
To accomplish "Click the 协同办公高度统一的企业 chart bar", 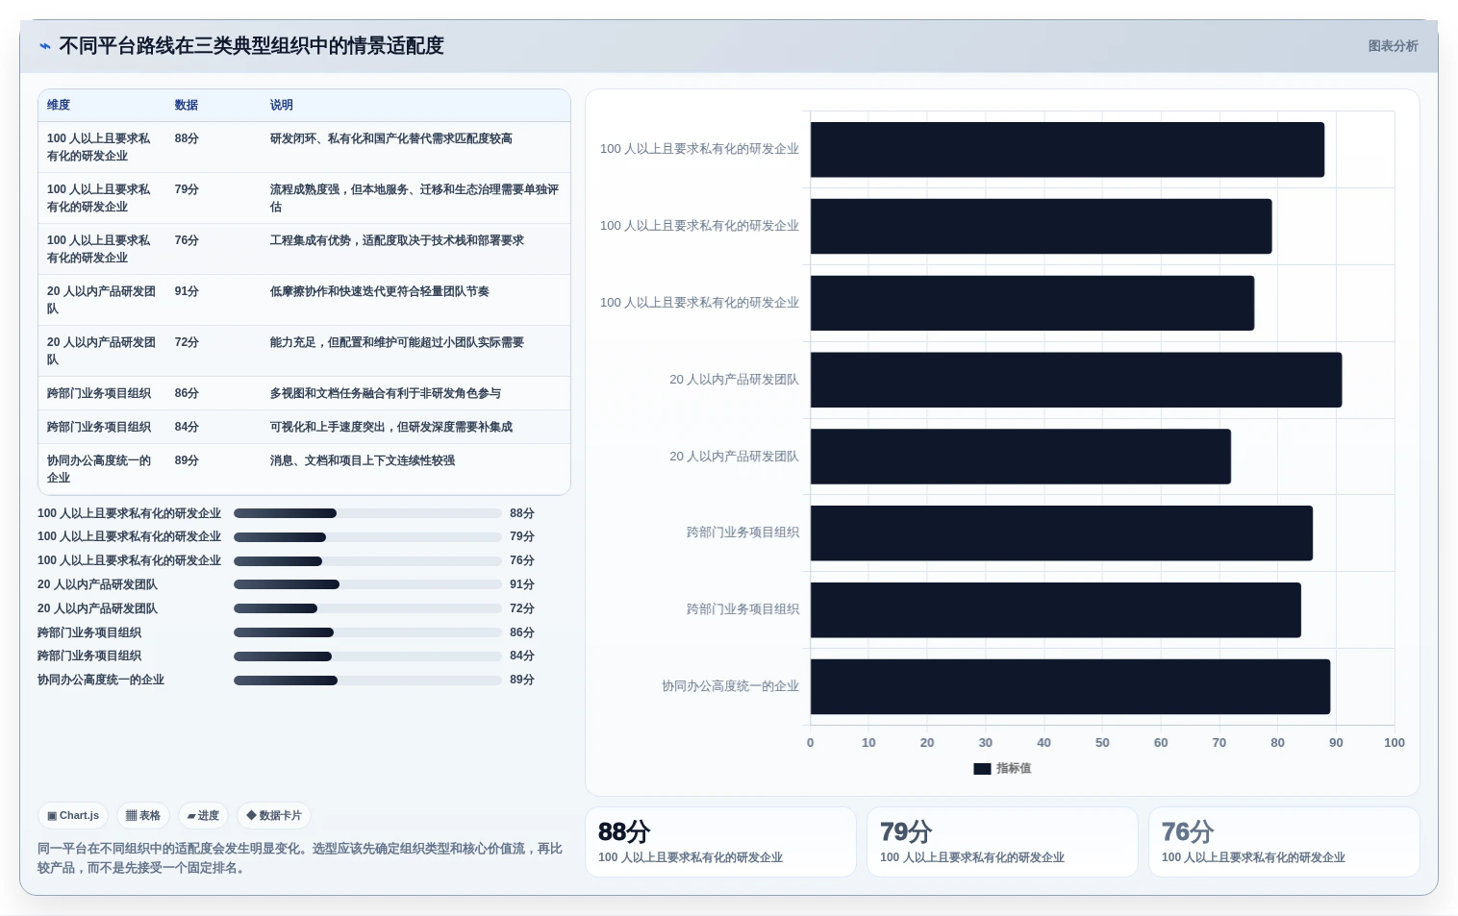I will (1070, 686).
